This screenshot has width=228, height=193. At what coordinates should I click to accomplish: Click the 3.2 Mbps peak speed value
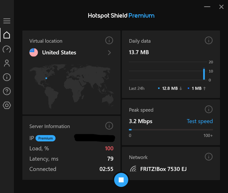coord(141,121)
